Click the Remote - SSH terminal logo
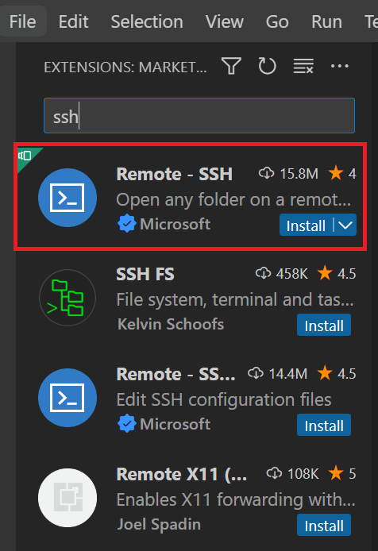Viewport: 378px width, 551px height. [67, 198]
